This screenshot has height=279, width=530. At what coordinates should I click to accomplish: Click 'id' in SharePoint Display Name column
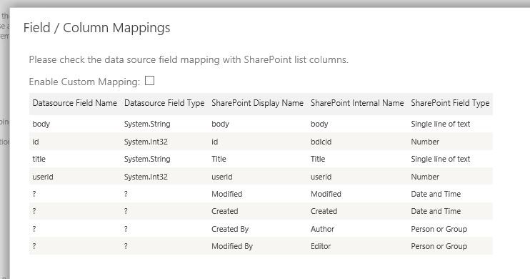point(214,142)
